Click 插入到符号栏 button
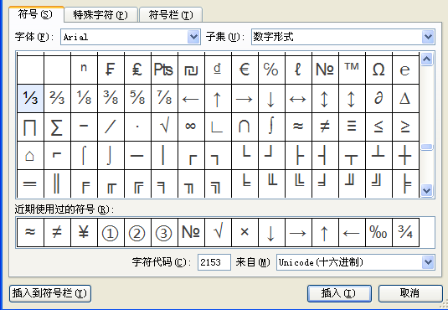This screenshot has height=310, width=448. [50, 293]
